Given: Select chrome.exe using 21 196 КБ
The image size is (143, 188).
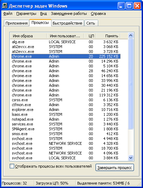Looking at the screenshot, I should coord(66,90).
